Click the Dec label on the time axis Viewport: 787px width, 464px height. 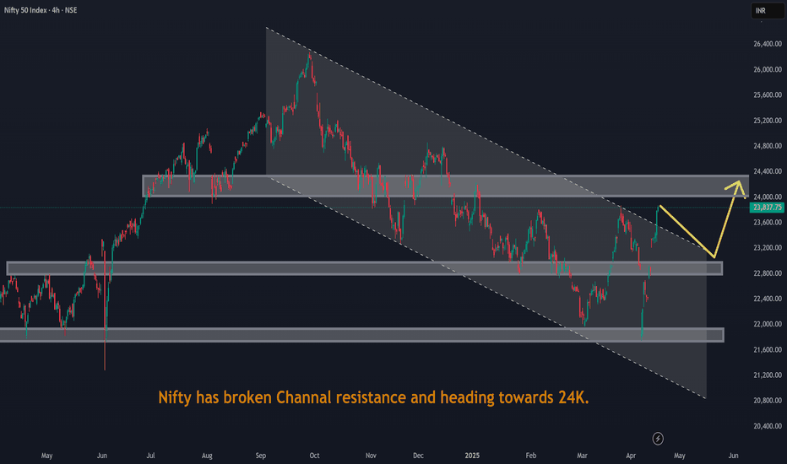418,456
